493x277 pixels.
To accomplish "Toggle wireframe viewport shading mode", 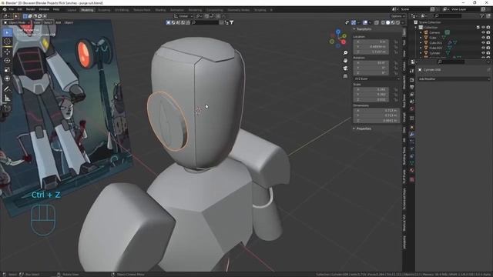I will point(383,22).
